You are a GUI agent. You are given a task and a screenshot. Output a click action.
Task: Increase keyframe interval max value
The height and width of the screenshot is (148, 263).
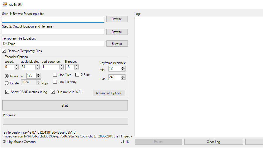123,76
